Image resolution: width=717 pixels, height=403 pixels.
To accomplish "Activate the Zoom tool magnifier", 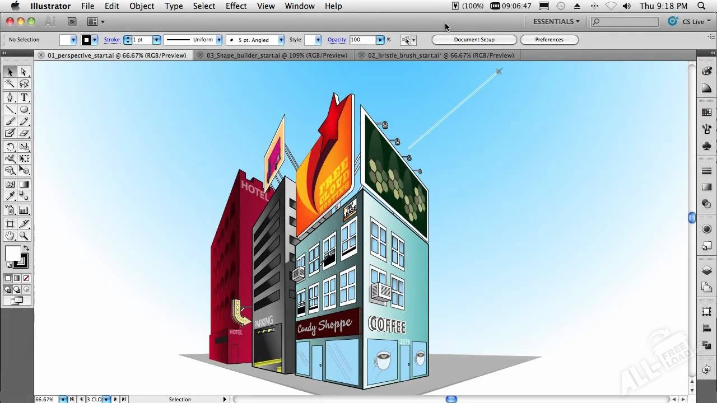I will point(24,236).
